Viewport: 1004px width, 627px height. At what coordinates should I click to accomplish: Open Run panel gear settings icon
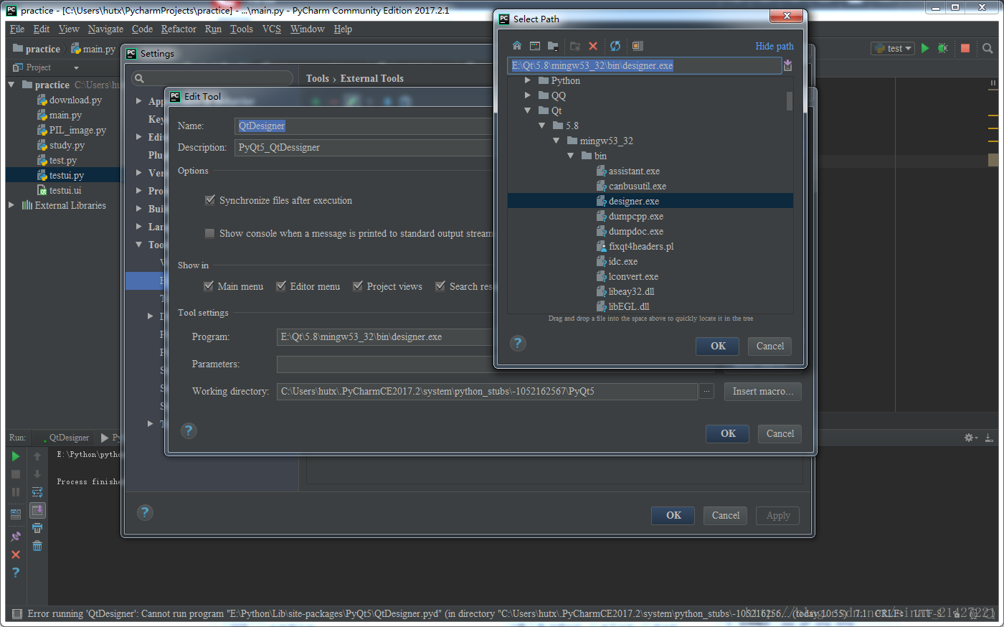(969, 438)
